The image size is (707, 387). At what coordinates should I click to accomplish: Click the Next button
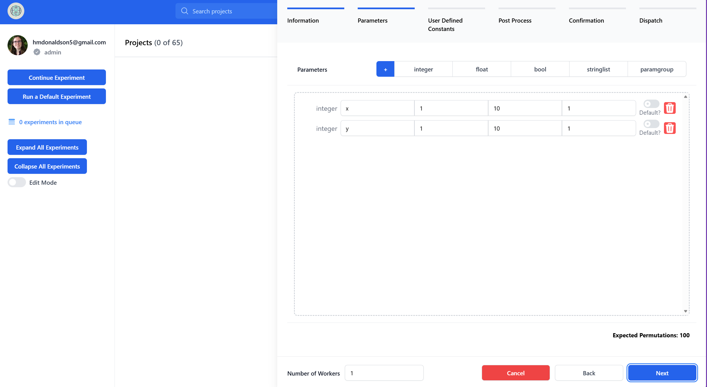(662, 373)
